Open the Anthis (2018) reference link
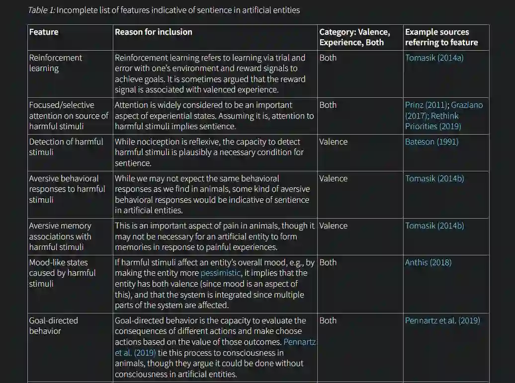 coord(428,263)
